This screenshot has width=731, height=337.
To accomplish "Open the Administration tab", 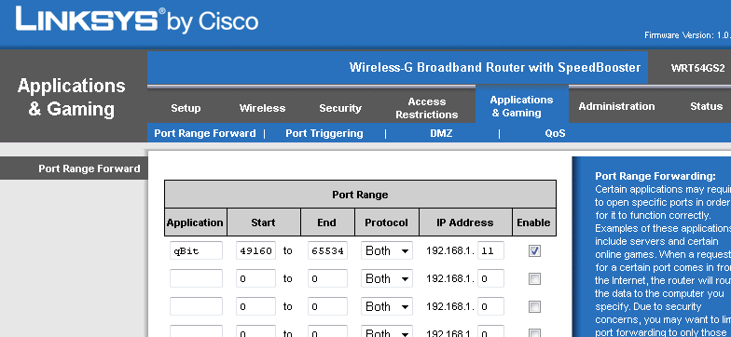I will [x=617, y=106].
